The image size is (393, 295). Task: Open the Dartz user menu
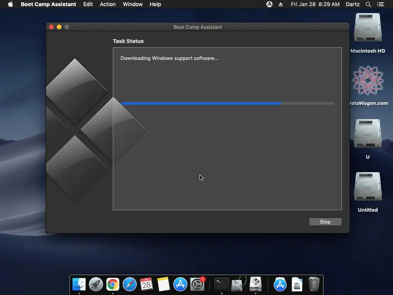coord(352,4)
